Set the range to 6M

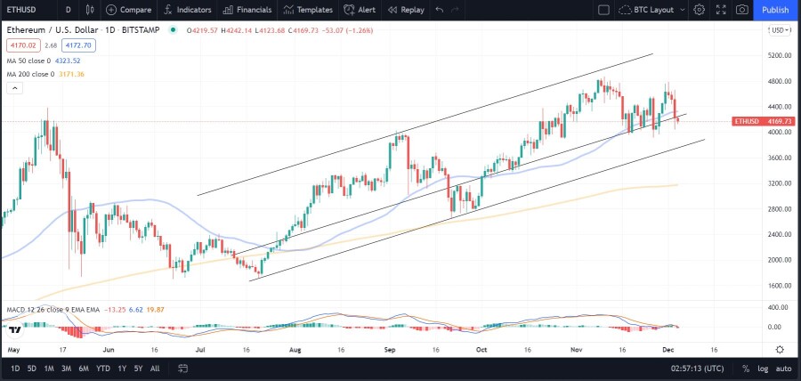[x=84, y=369]
